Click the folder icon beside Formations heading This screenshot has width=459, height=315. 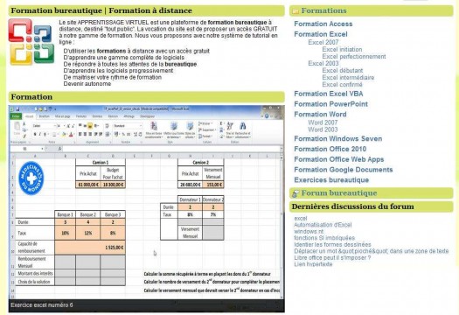click(296, 11)
